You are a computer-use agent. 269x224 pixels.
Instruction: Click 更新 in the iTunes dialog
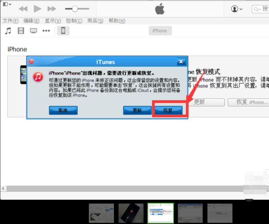pyautogui.click(x=137, y=110)
